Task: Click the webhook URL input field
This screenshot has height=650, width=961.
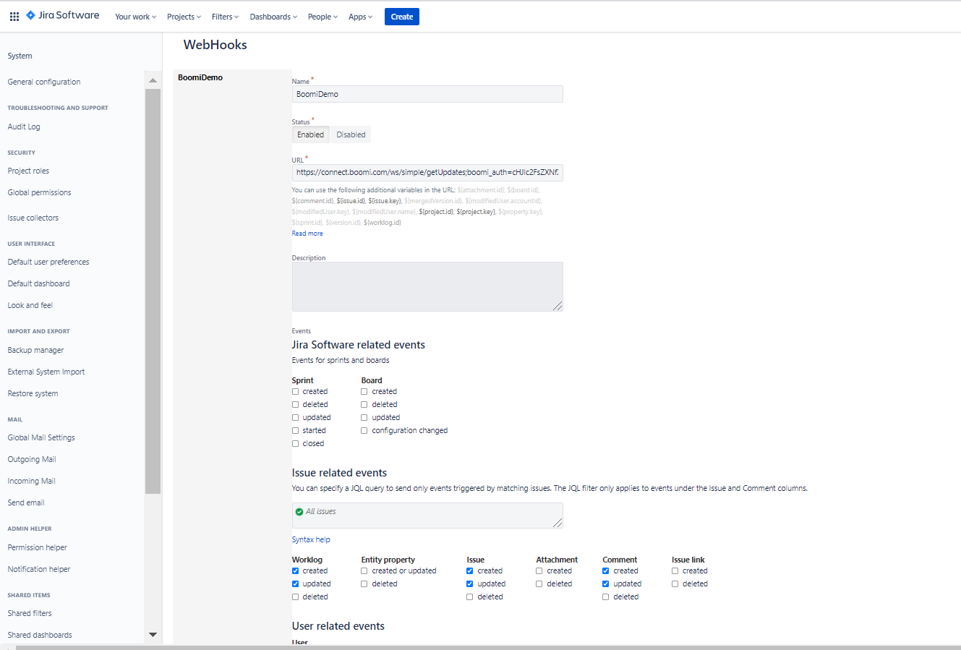Action: (427, 172)
